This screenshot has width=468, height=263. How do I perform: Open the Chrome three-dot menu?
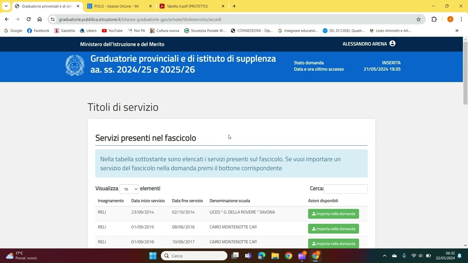461,19
